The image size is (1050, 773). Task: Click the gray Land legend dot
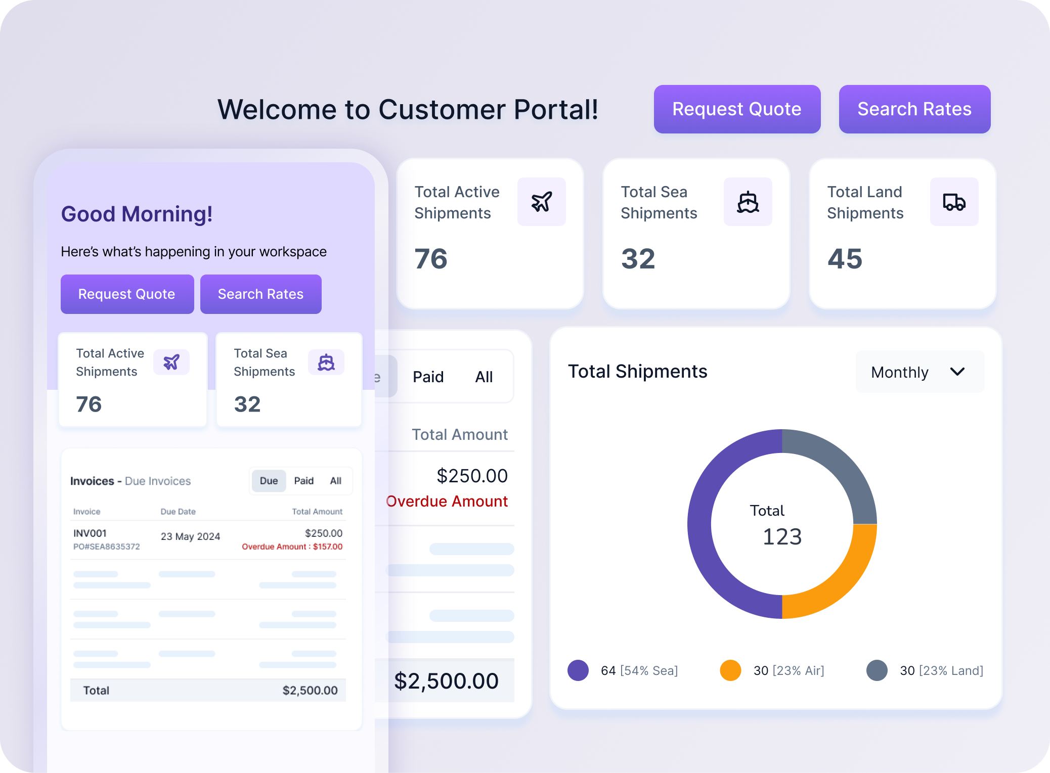pos(877,670)
